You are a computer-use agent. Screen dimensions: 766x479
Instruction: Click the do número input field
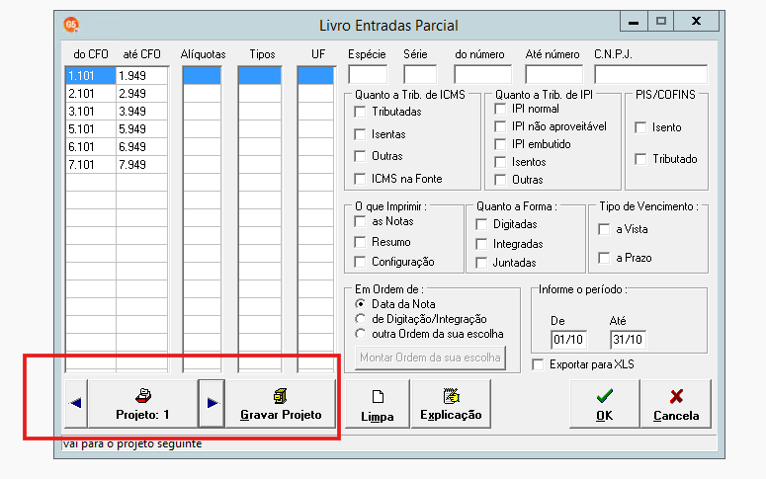(482, 75)
